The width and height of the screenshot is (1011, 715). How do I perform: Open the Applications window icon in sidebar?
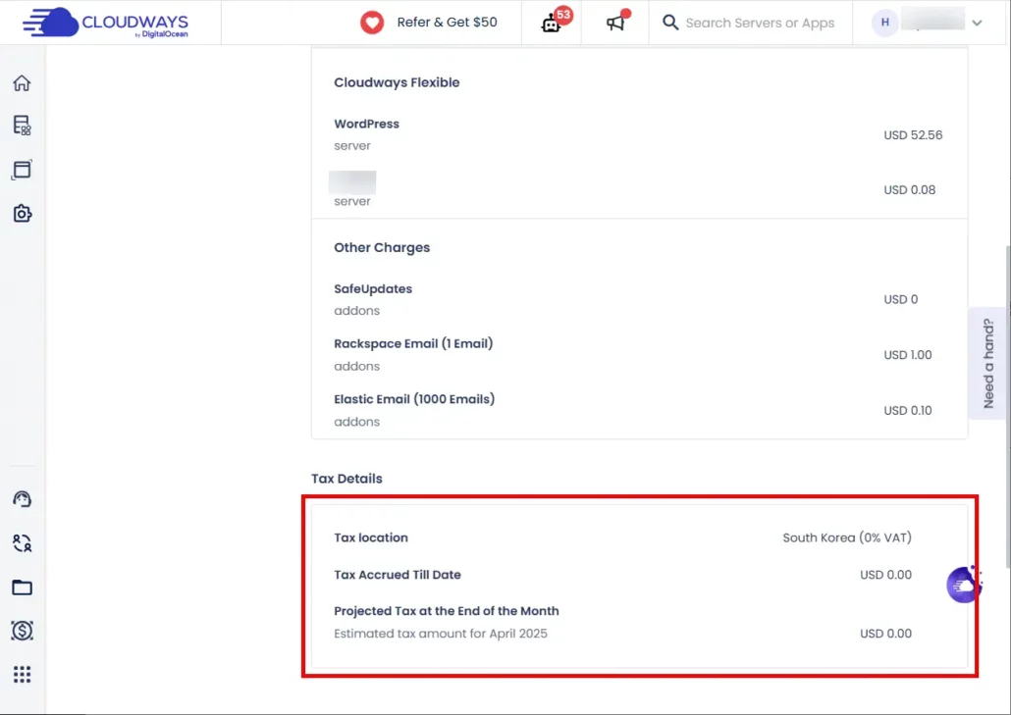[22, 170]
